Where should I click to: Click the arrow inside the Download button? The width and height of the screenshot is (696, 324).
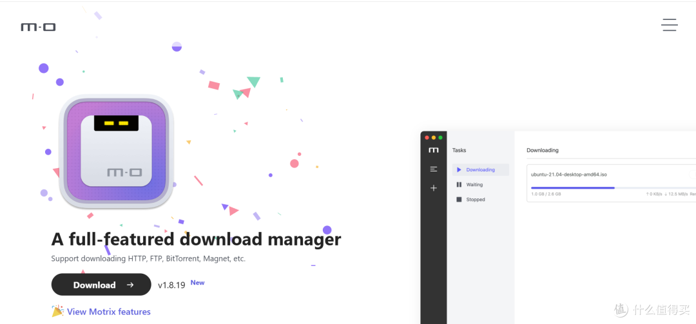click(130, 285)
